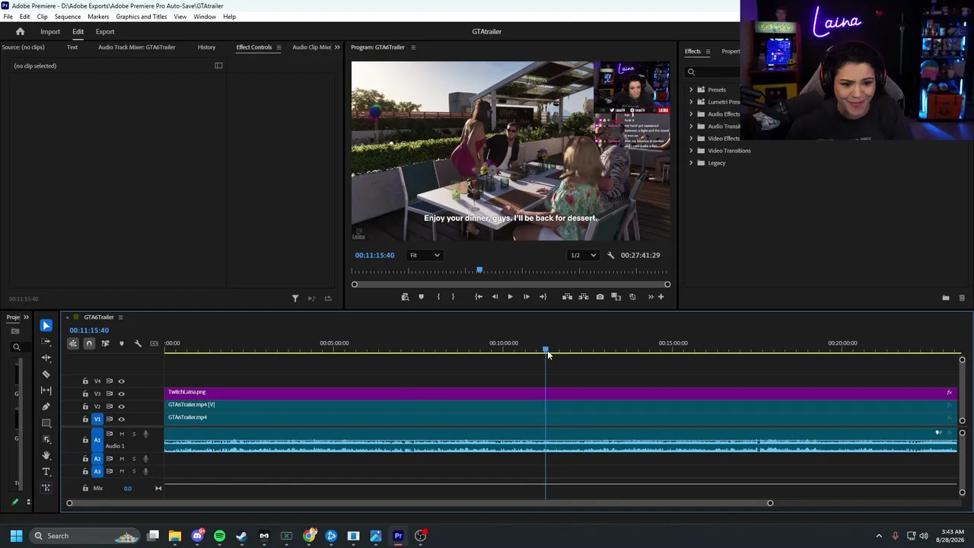Enable voice-over record on A3

pyautogui.click(x=146, y=472)
